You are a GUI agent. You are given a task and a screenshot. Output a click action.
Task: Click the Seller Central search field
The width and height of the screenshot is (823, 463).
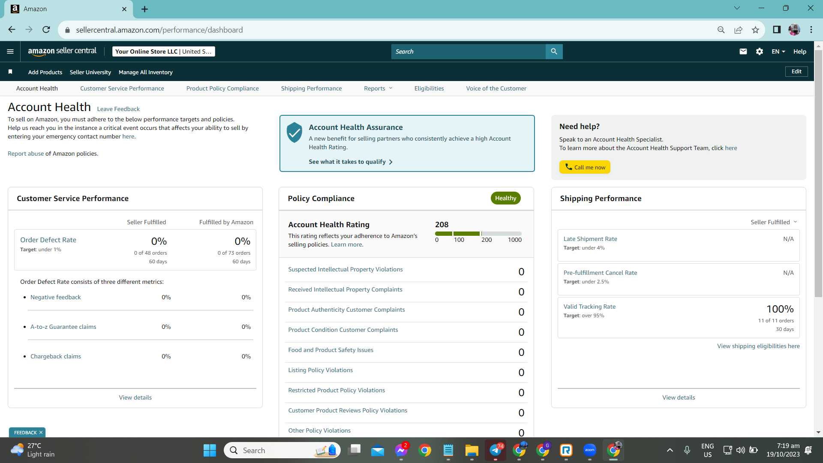[469, 51]
